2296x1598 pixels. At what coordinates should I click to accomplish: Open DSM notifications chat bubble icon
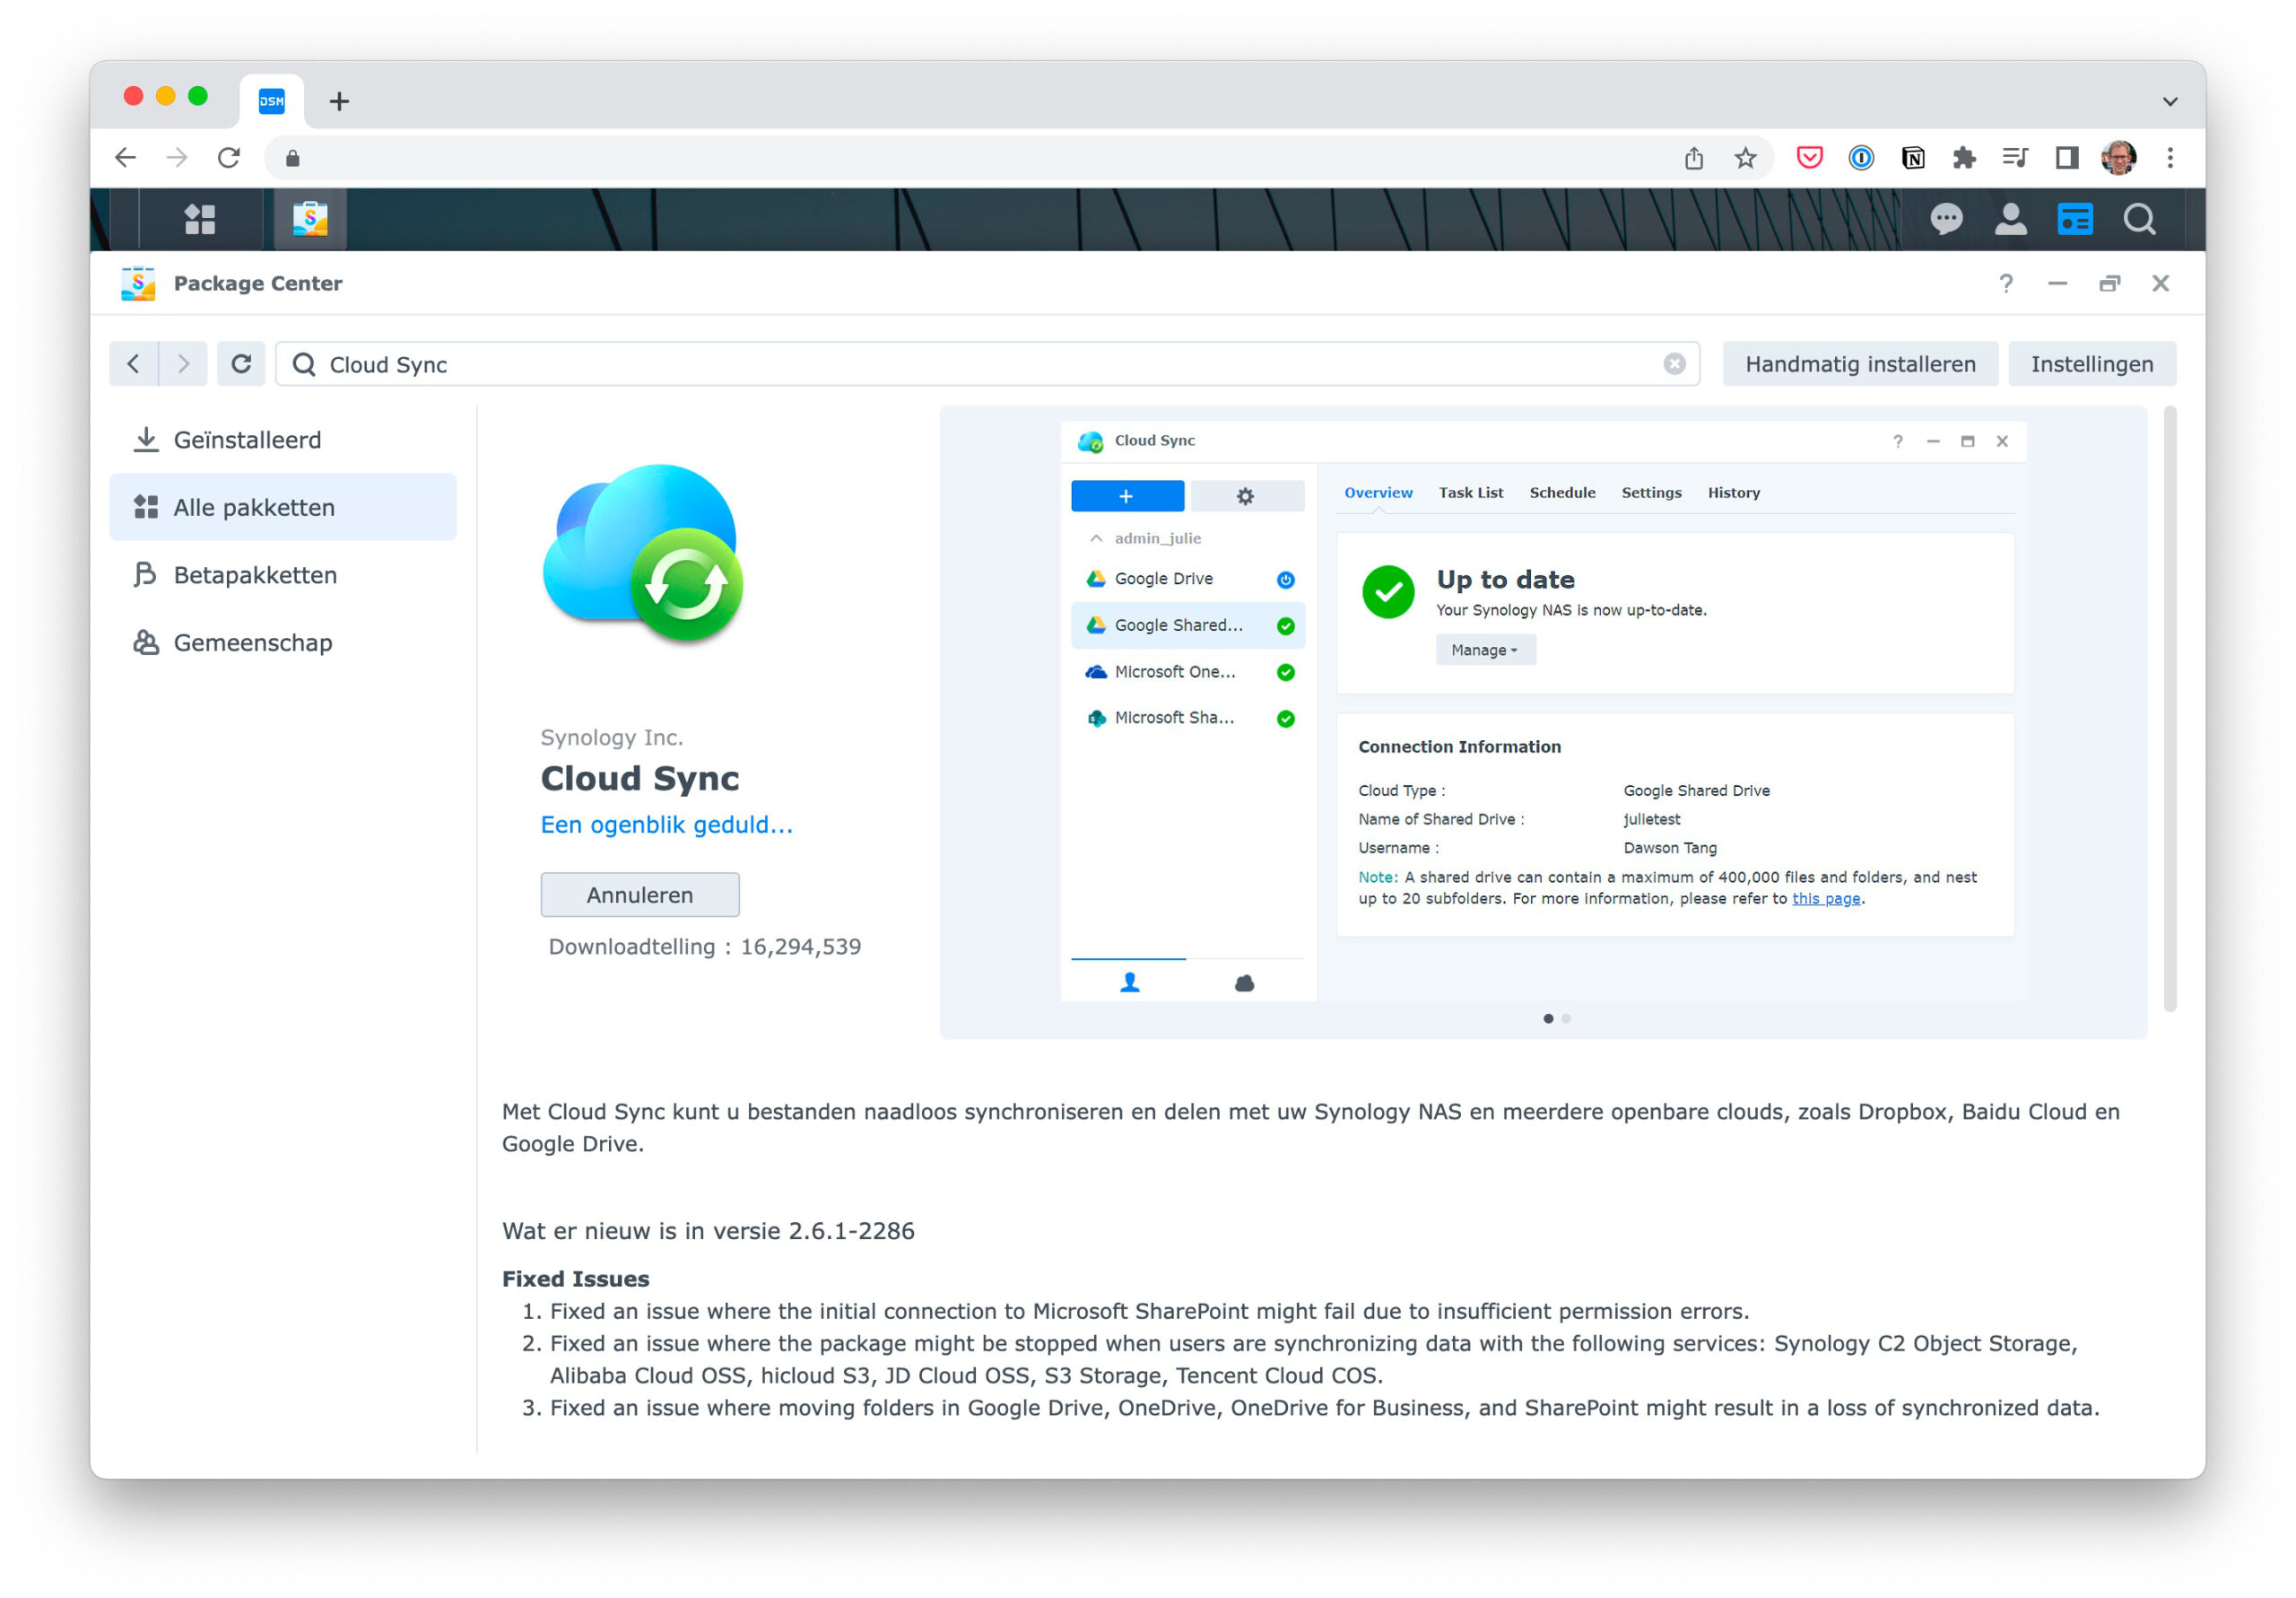coord(1945,219)
